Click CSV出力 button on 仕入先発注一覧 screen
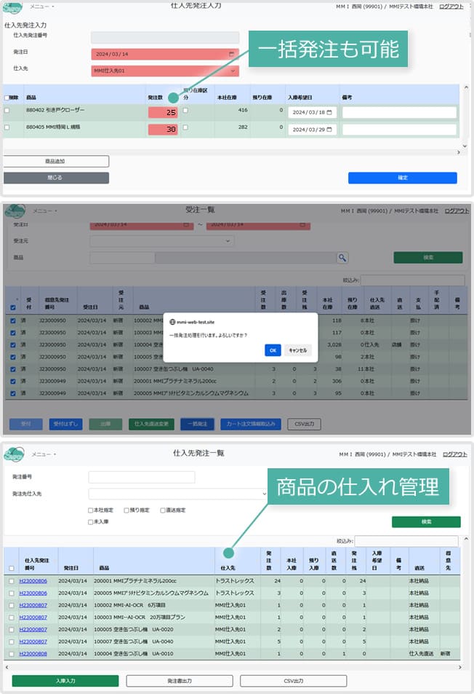The image size is (474, 694). coord(293,681)
